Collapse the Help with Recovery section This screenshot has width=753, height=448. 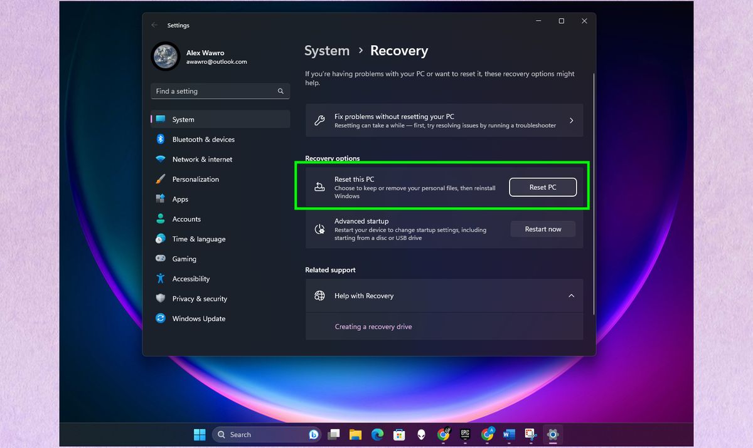(x=572, y=295)
